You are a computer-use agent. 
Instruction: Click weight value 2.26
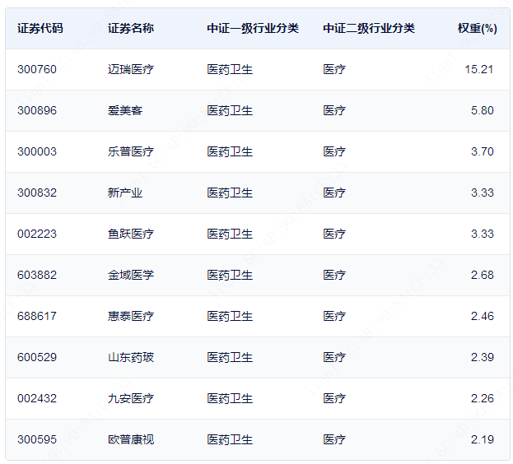(483, 399)
